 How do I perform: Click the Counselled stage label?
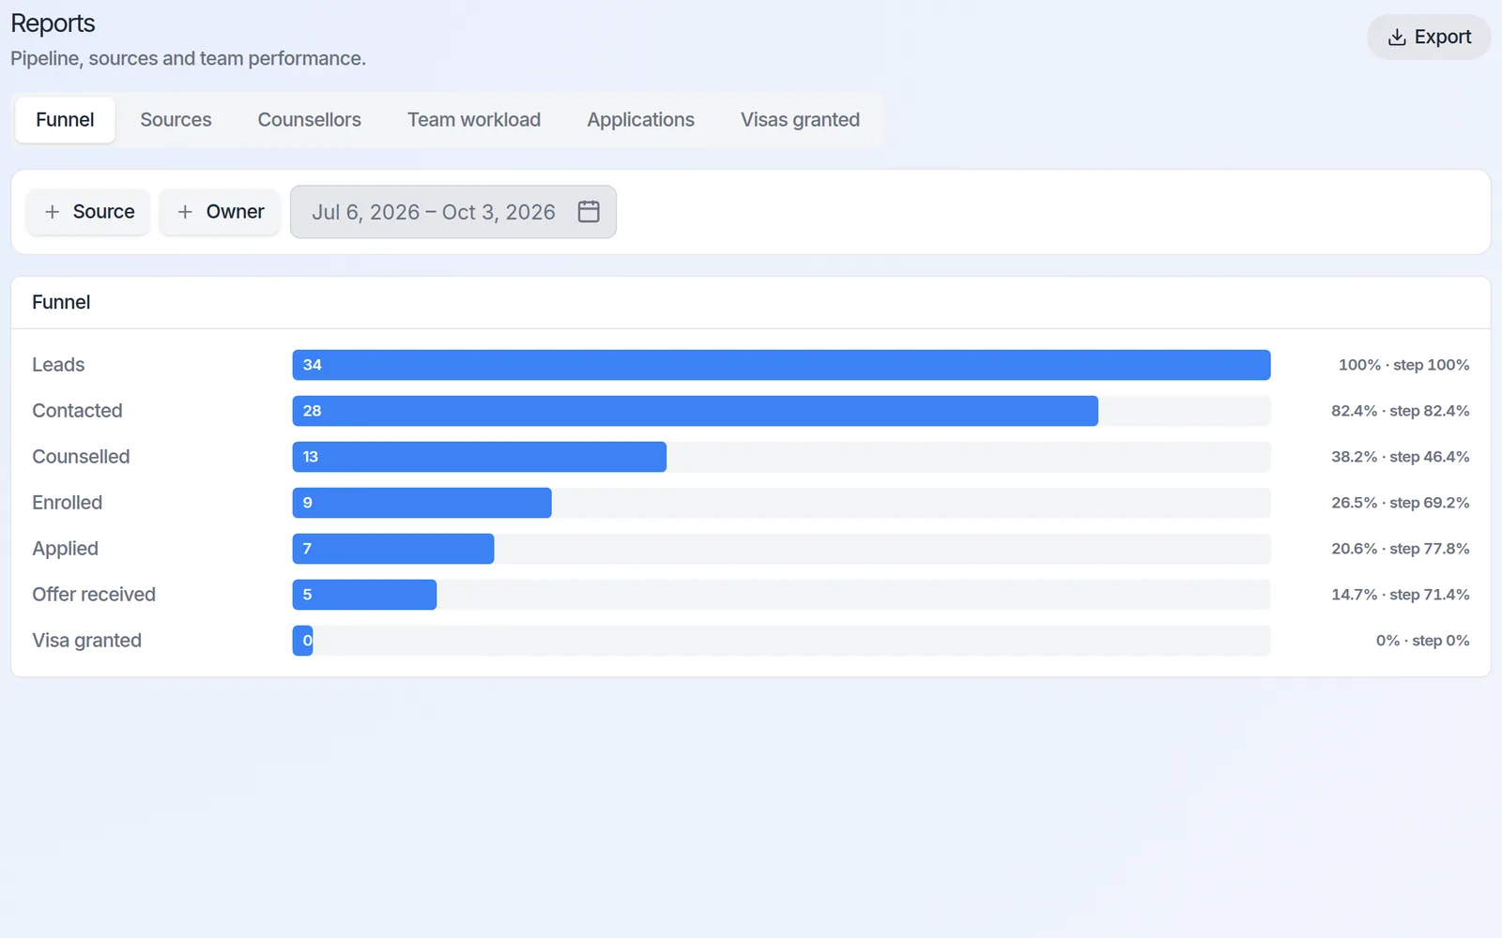[81, 457]
